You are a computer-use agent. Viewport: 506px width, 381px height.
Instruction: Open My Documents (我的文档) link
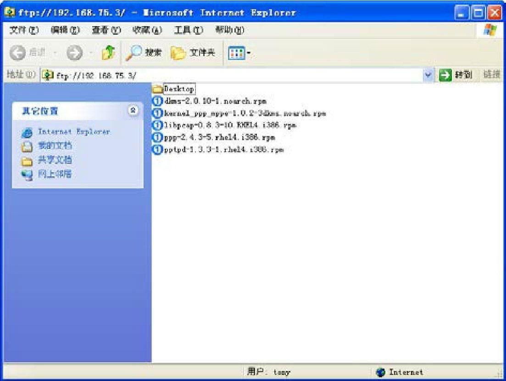pyautogui.click(x=55, y=146)
